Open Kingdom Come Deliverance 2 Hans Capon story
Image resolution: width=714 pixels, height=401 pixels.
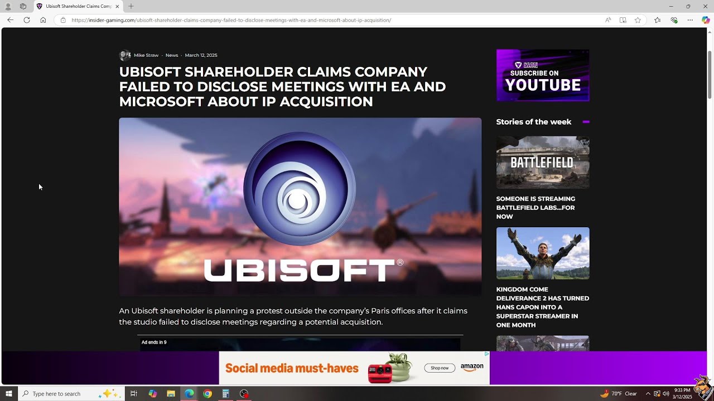(543, 307)
